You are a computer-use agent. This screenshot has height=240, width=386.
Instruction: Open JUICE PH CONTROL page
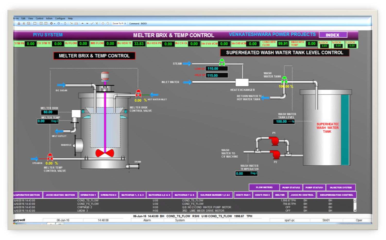click(302, 195)
